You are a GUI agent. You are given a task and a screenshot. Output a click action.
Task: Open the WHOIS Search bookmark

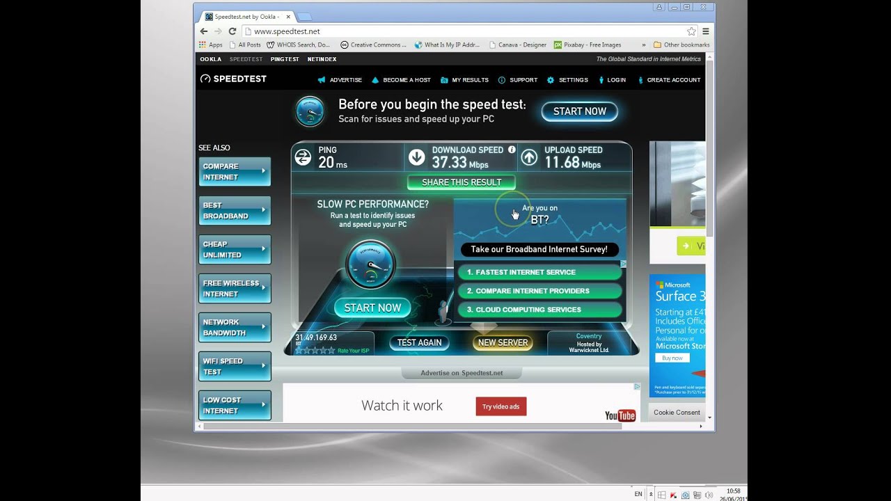click(x=299, y=45)
